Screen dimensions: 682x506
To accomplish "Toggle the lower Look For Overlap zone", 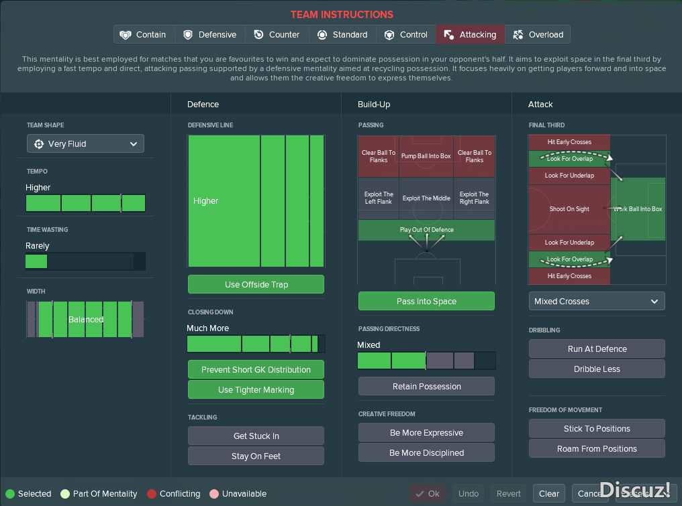I will click(x=569, y=259).
